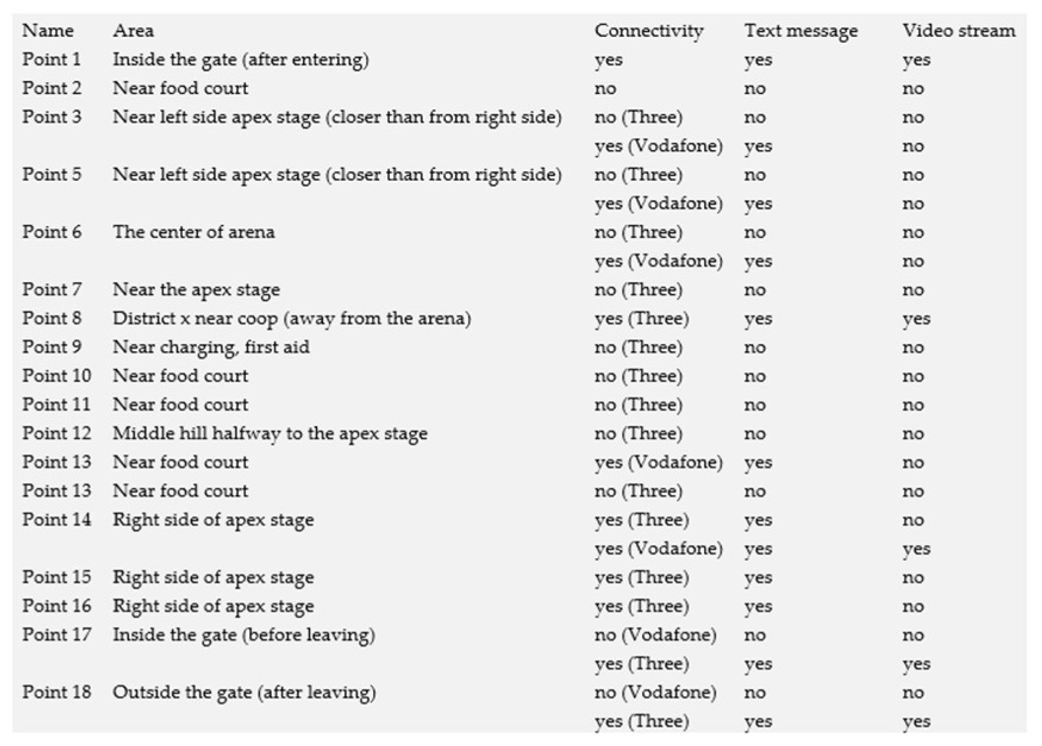The height and width of the screenshot is (746, 1042).
Task: Select the Point 1 row label
Action: click(51, 59)
